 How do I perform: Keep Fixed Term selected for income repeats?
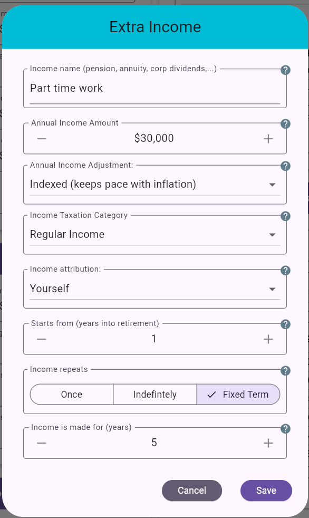pos(238,394)
